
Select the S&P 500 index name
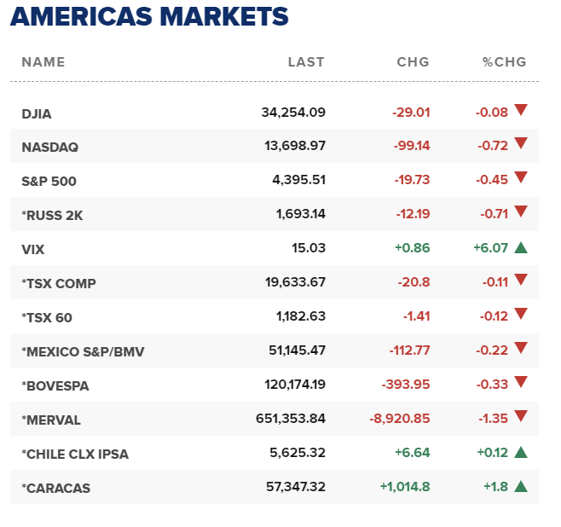[x=49, y=181]
